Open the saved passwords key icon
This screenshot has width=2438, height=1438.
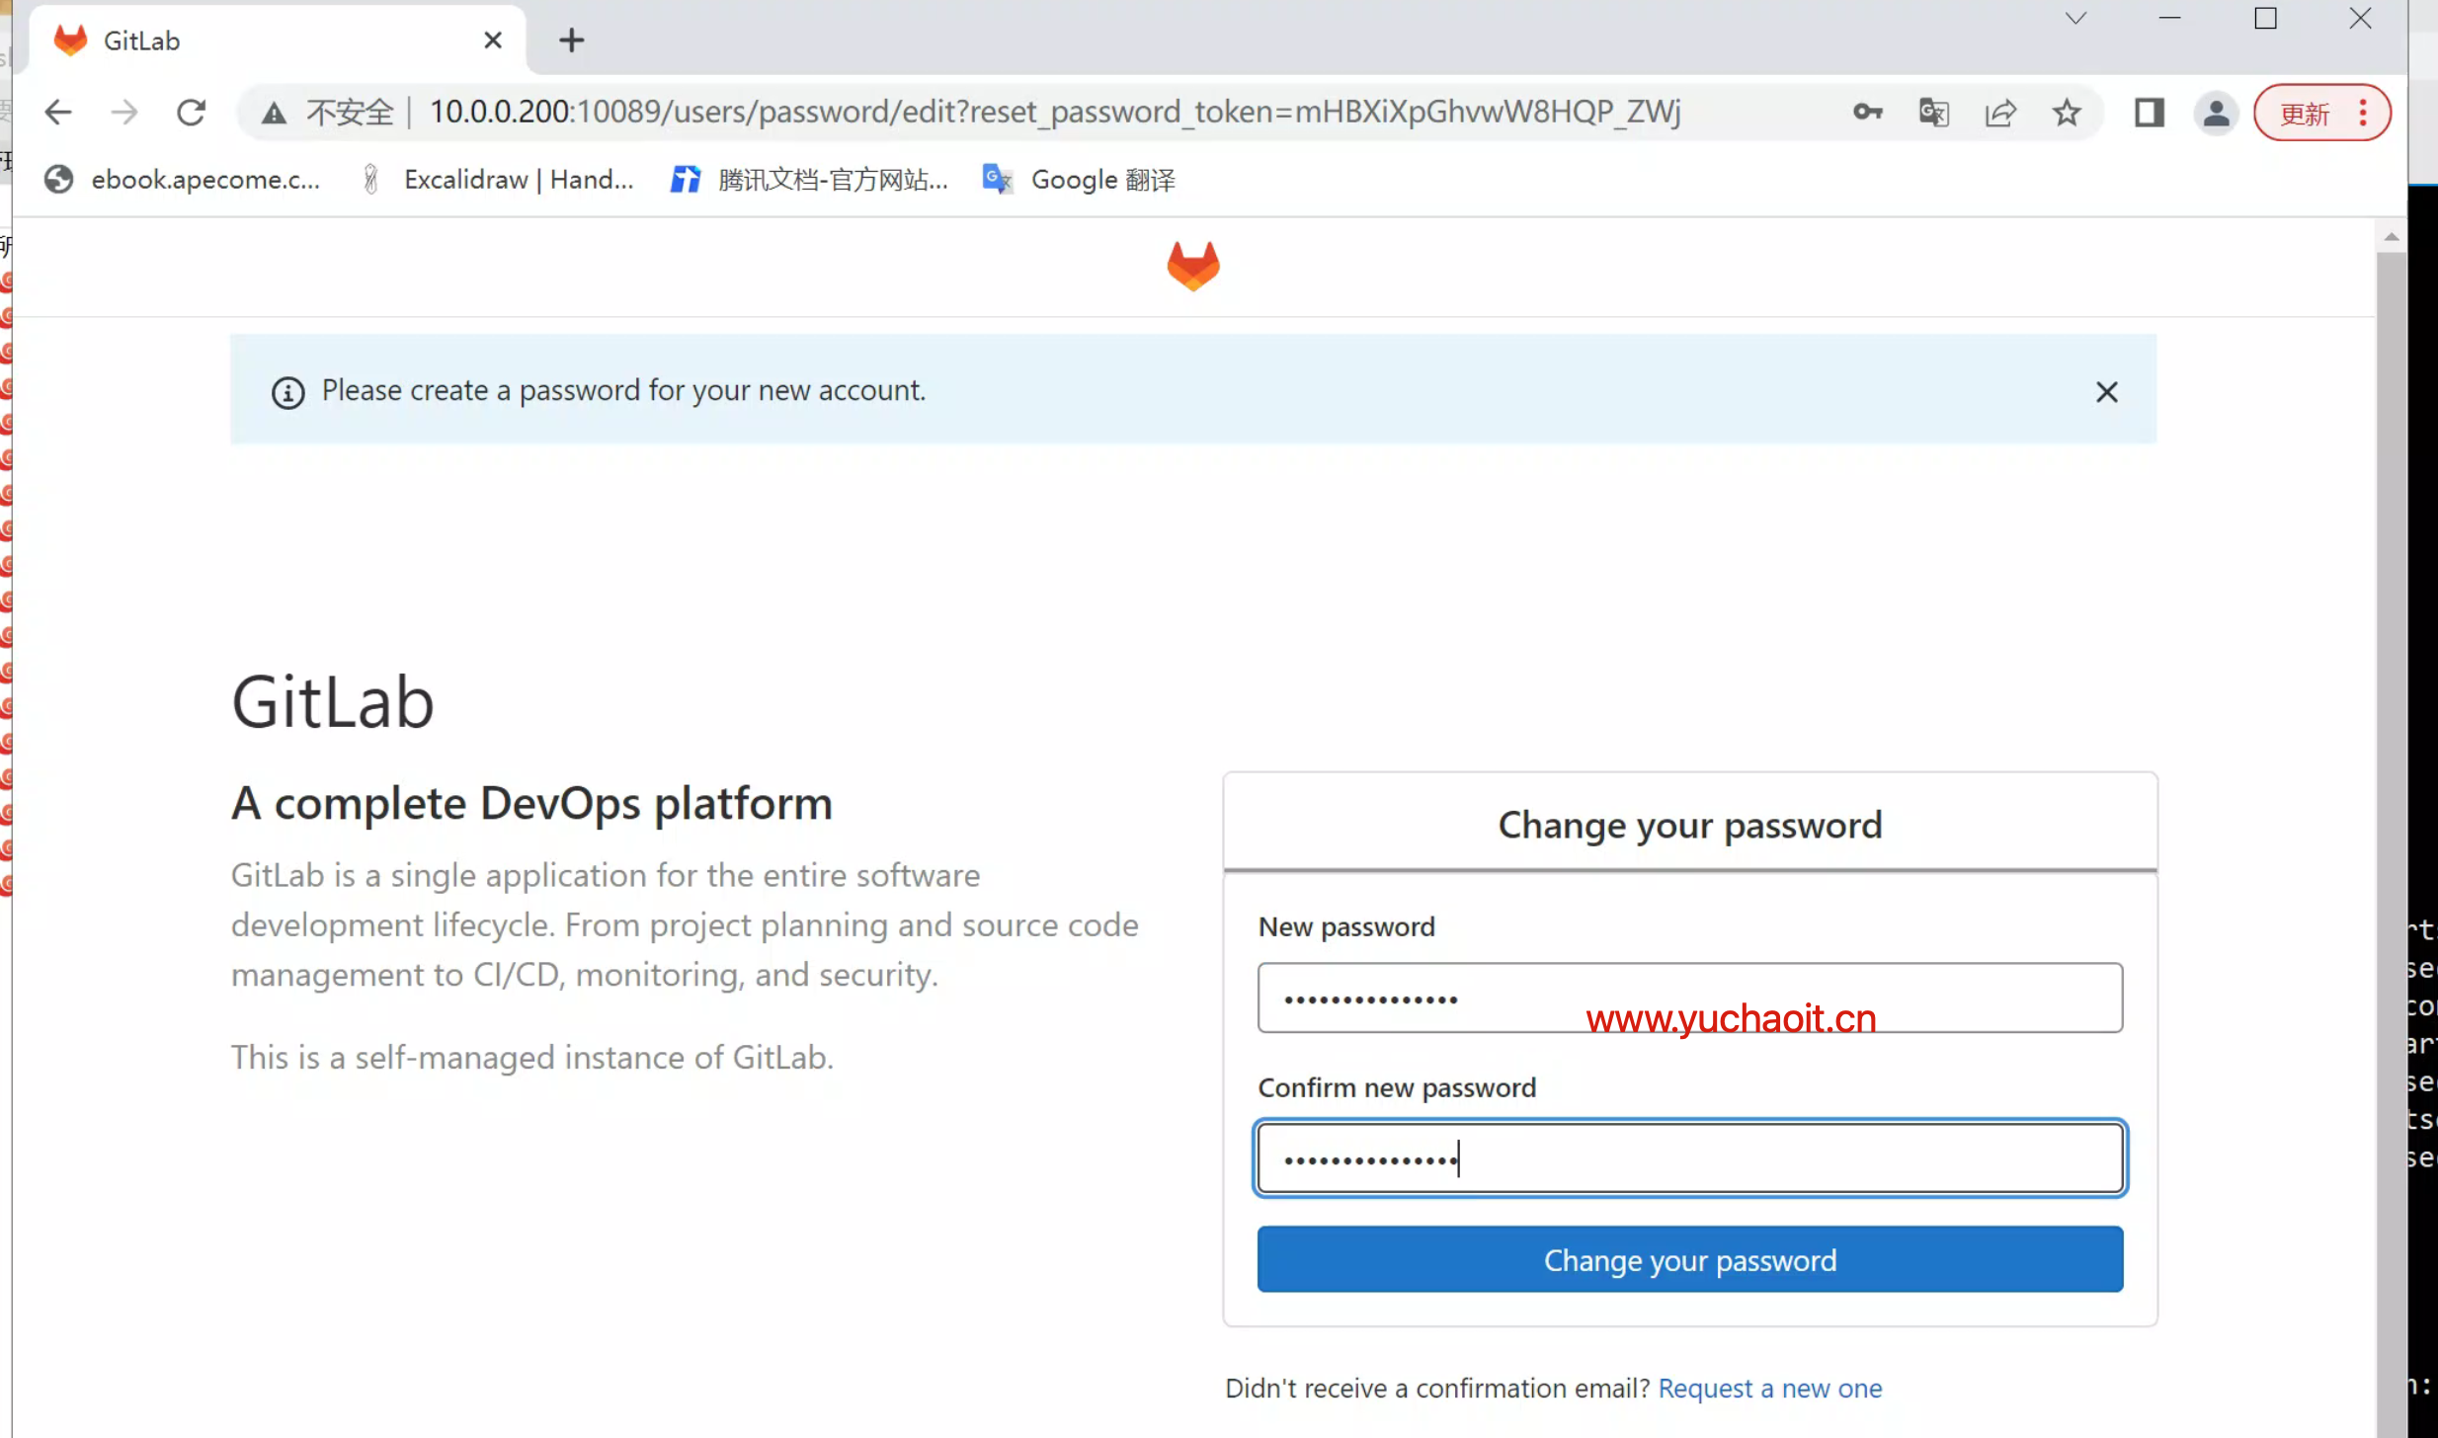coord(1867,113)
